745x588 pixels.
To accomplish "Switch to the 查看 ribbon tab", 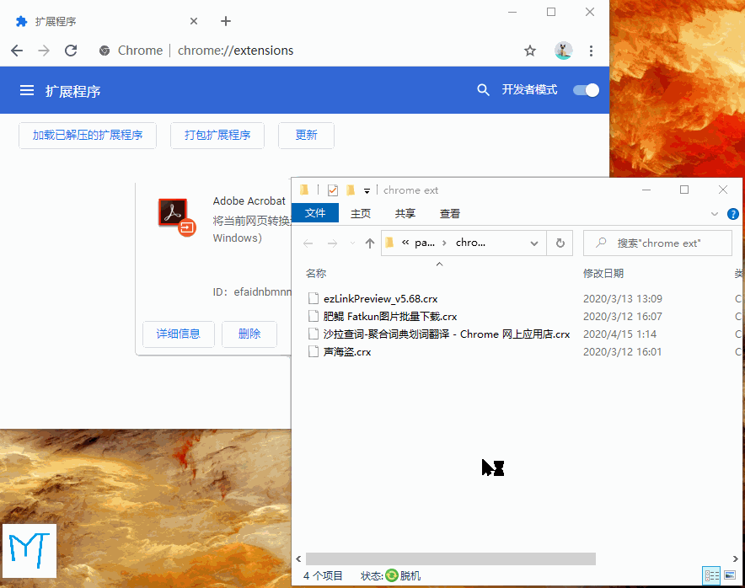I will [449, 213].
